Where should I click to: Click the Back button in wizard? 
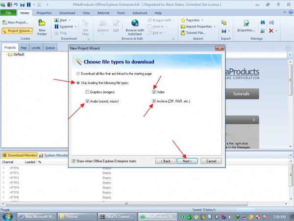point(166,161)
